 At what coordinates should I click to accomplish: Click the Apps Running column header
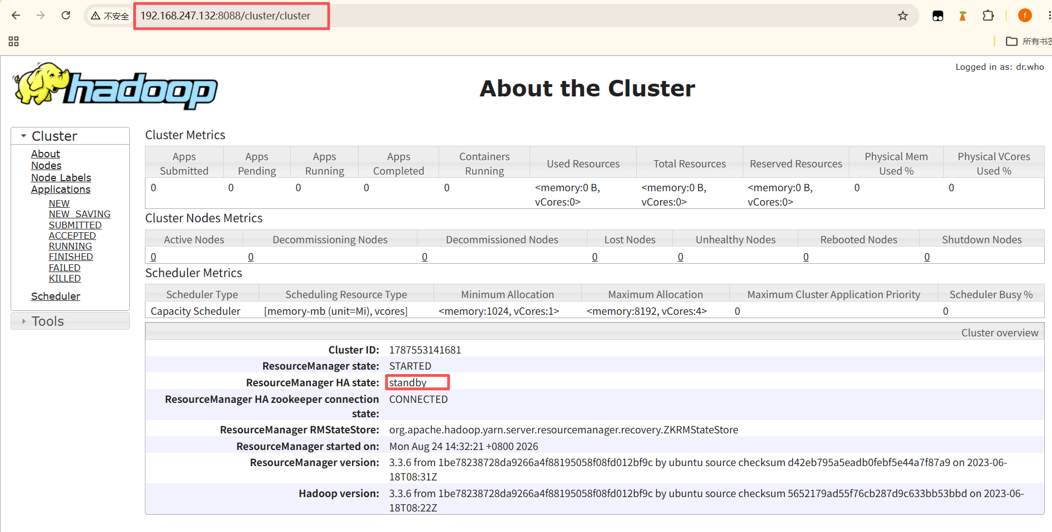[x=325, y=163]
